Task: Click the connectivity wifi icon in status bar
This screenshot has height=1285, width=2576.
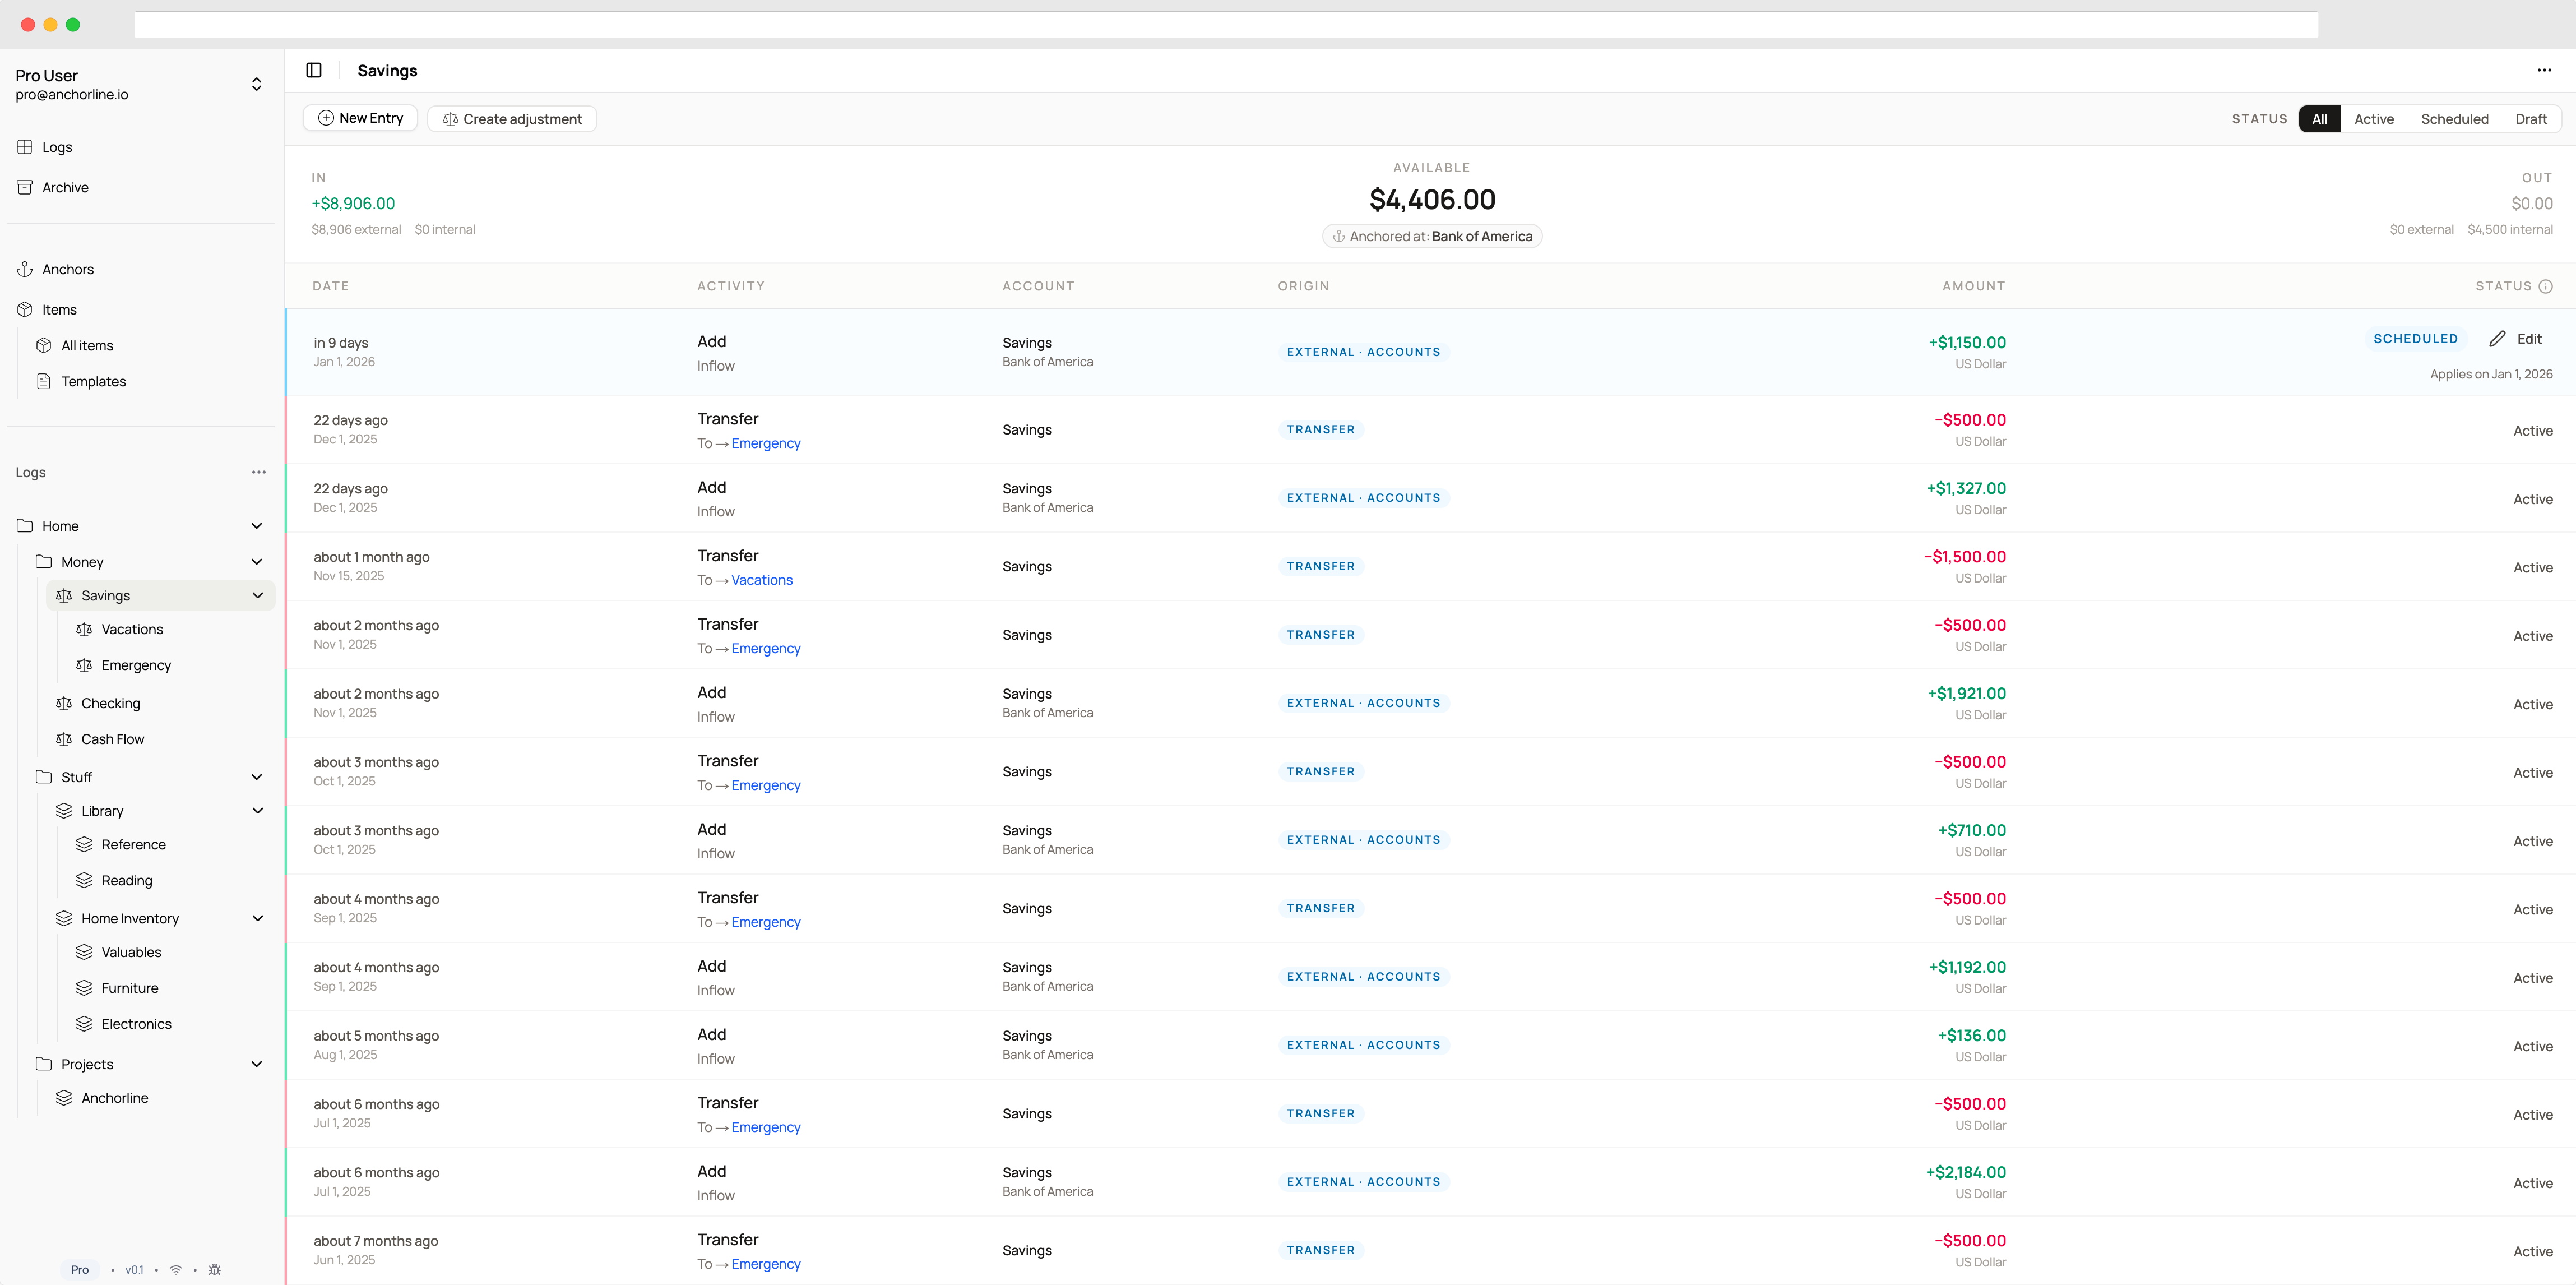Action: (x=176, y=1269)
